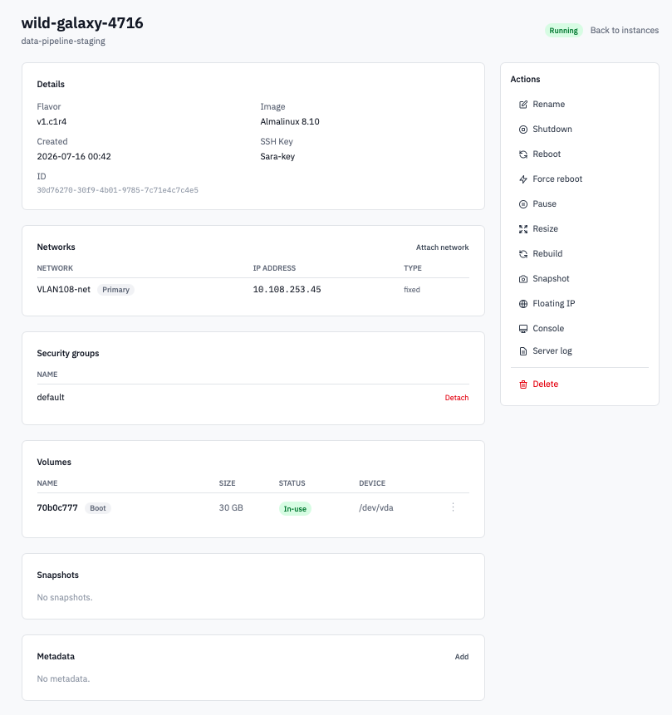Click the Force reboot lightning icon
The height and width of the screenshot is (715, 672).
(x=522, y=179)
